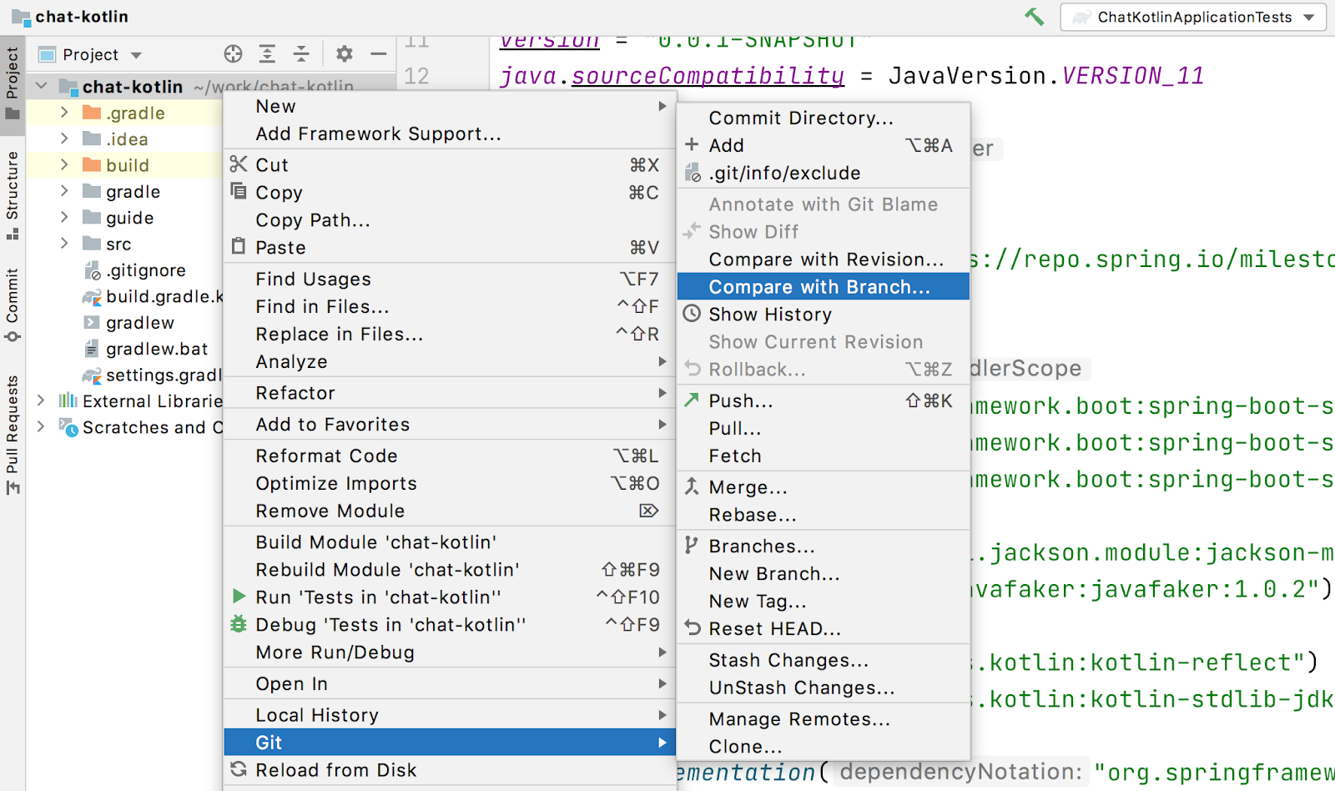The image size is (1335, 791).
Task: Click the Collapse All icon in Project panel
Action: (301, 54)
